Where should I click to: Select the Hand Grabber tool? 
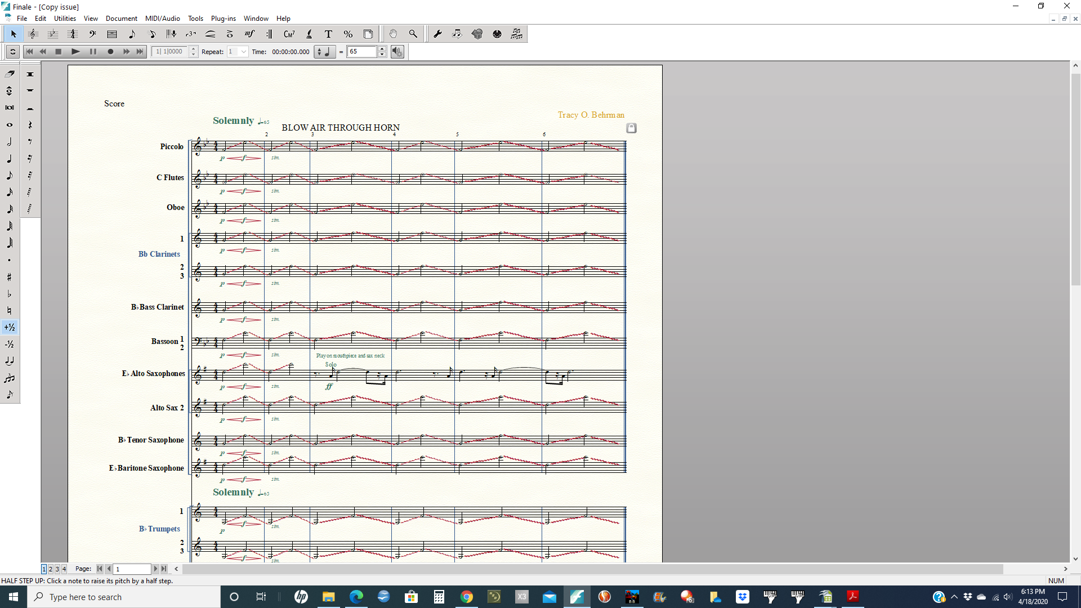(x=393, y=34)
